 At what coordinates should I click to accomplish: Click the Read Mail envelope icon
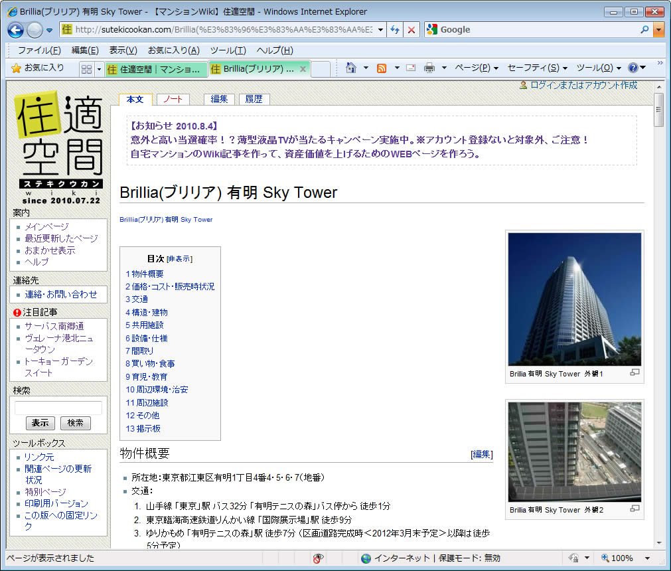tap(411, 68)
